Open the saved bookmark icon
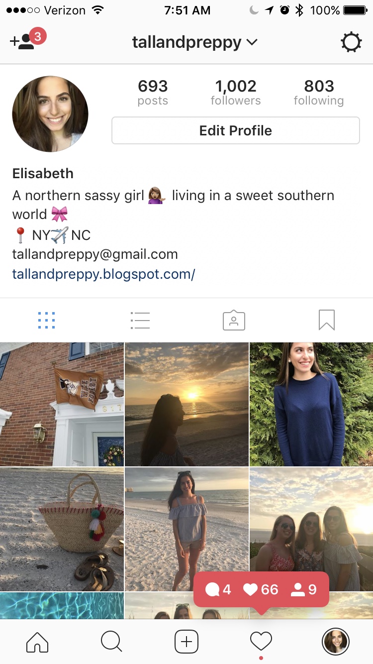373x664 pixels. [x=327, y=320]
